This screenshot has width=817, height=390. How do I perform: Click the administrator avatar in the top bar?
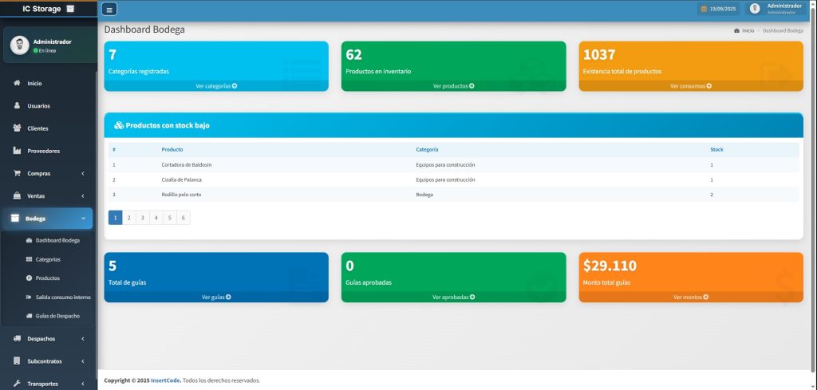click(754, 9)
